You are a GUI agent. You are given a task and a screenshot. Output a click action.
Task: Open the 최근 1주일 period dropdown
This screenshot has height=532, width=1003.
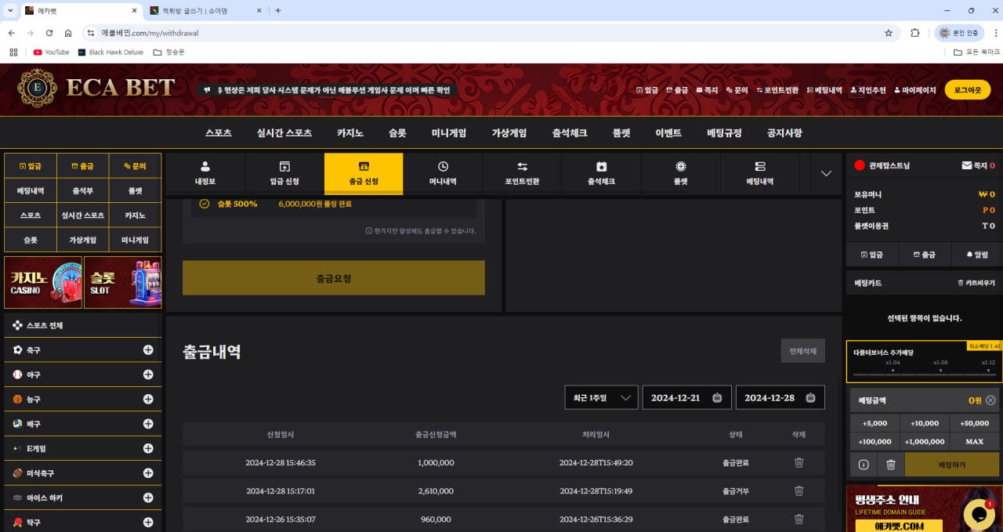click(601, 398)
